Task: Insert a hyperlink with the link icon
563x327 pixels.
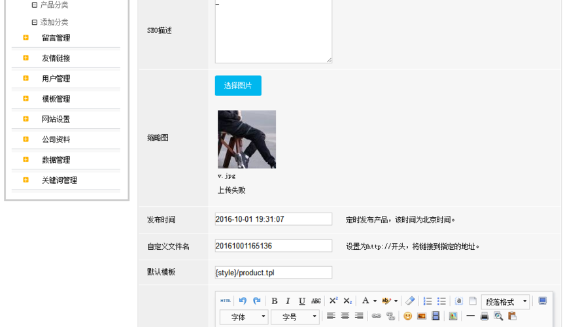Action: point(376,316)
